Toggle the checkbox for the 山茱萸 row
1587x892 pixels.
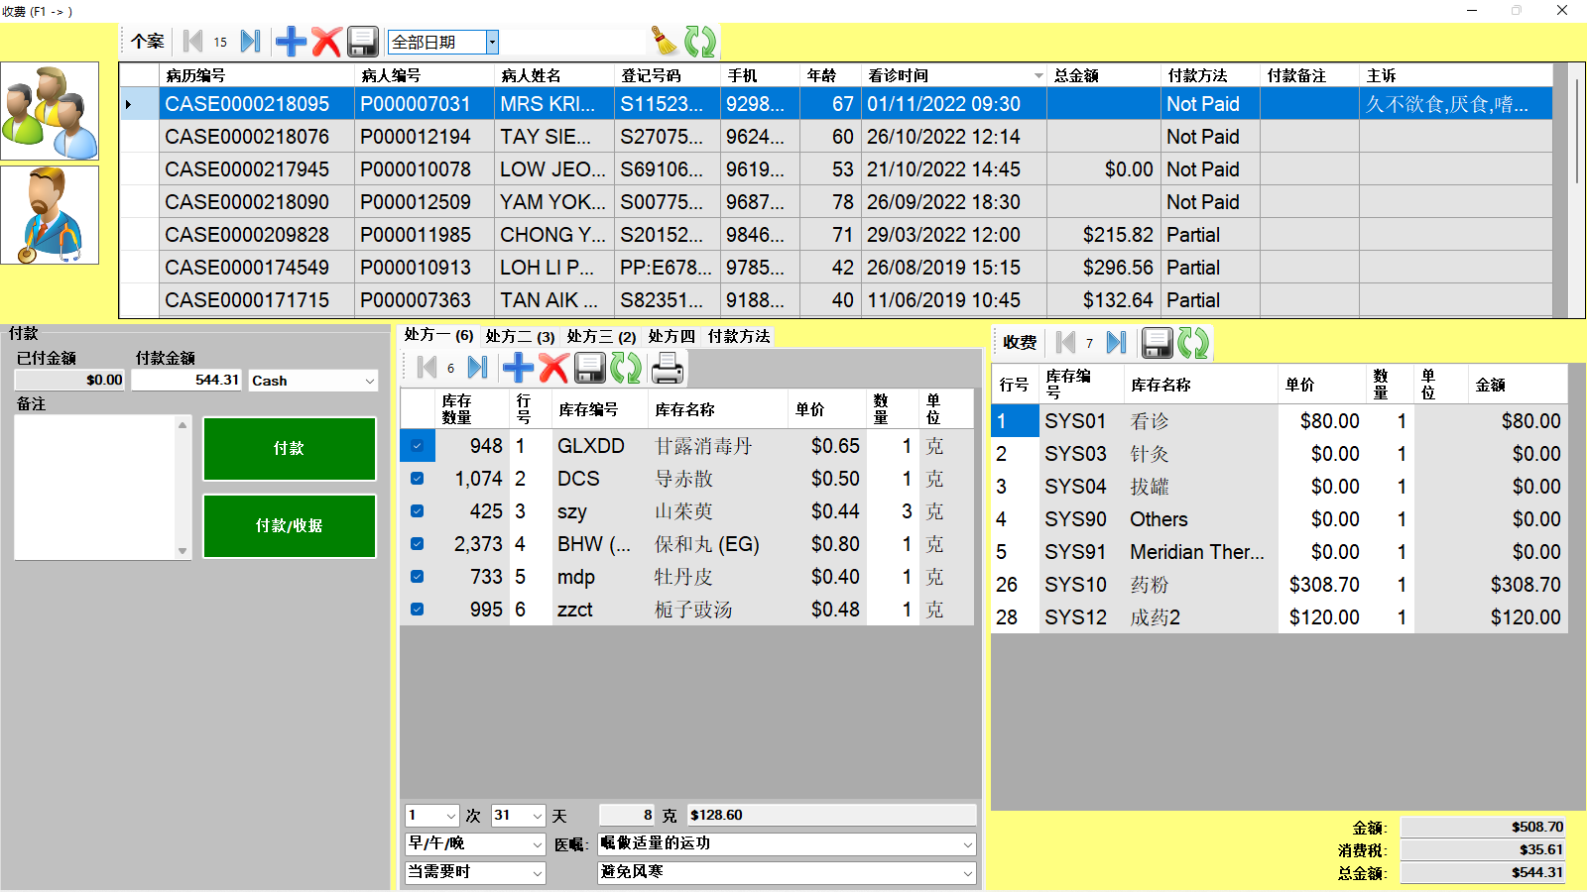pyautogui.click(x=418, y=511)
